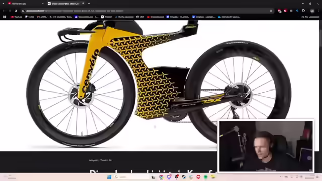
Task: Open the Amazon bookmark
Action: click(x=106, y=17)
